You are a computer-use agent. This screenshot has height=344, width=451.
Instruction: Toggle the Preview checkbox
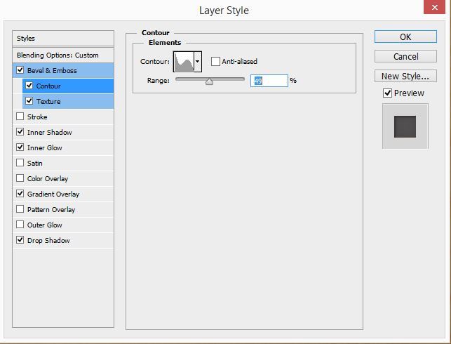[387, 93]
